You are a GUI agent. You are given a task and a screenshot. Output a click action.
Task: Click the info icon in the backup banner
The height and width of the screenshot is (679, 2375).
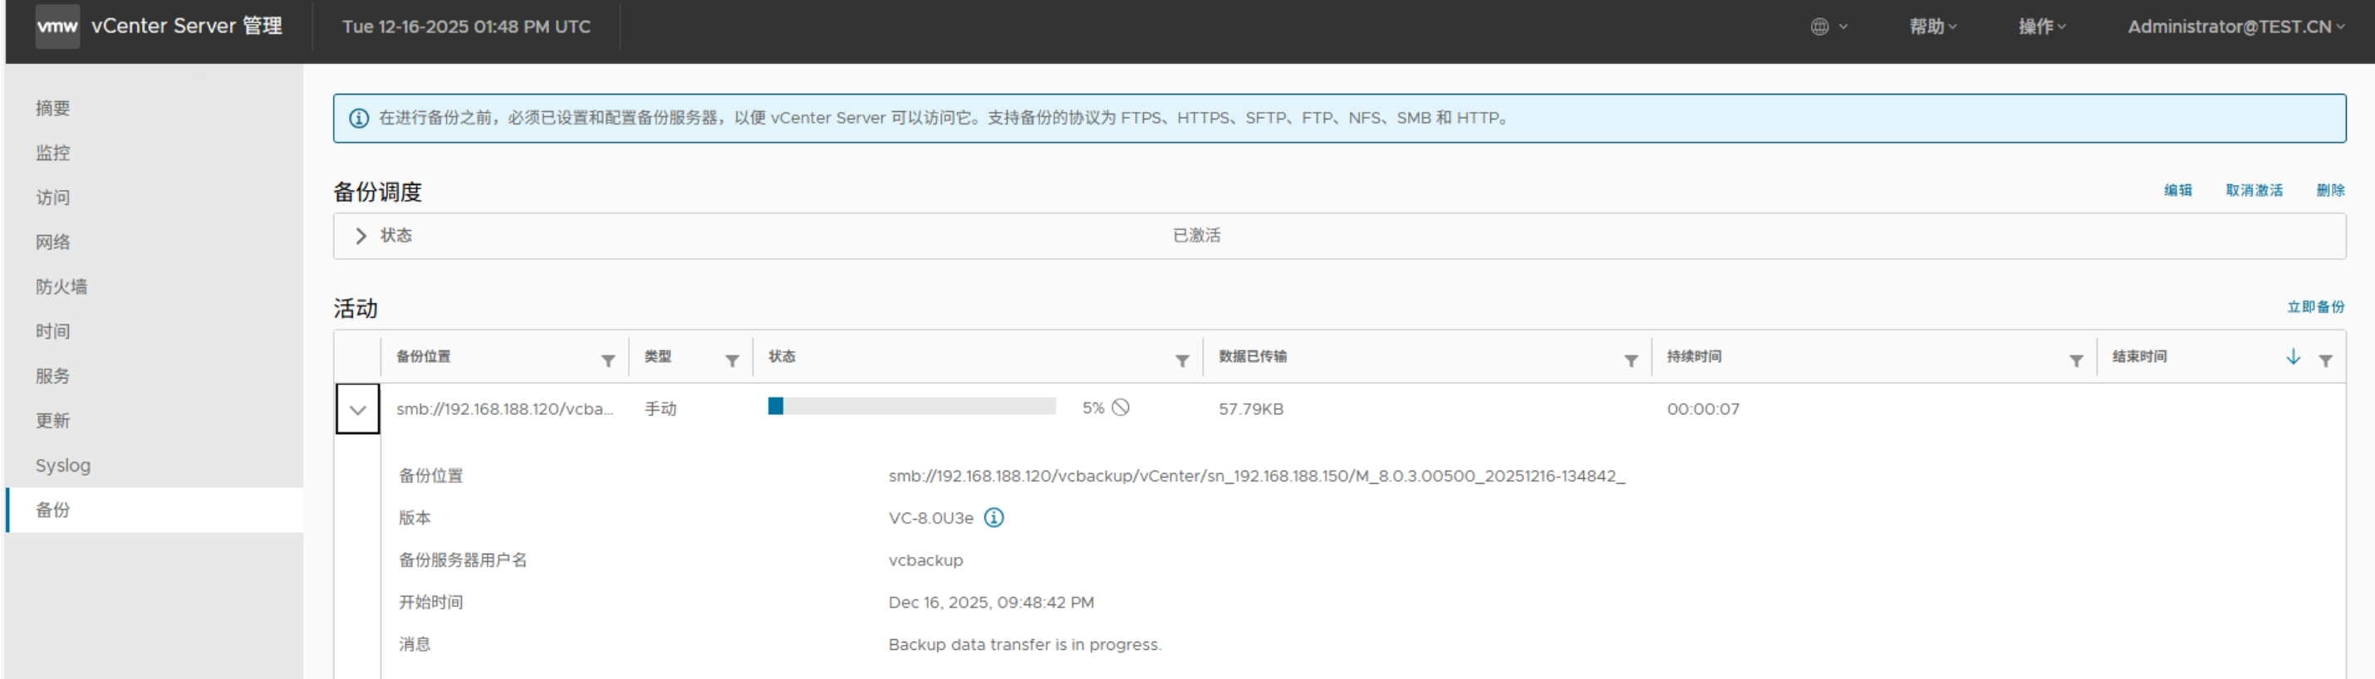(x=359, y=118)
